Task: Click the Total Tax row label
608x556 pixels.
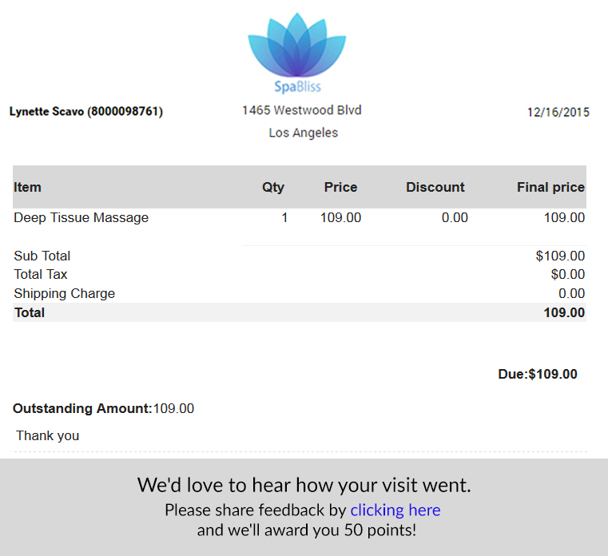Action: click(x=41, y=275)
